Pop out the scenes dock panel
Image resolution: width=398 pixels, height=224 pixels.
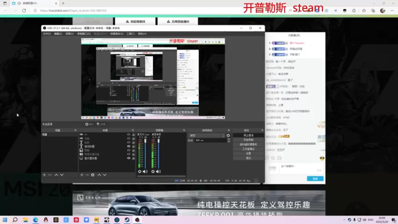tap(75, 130)
